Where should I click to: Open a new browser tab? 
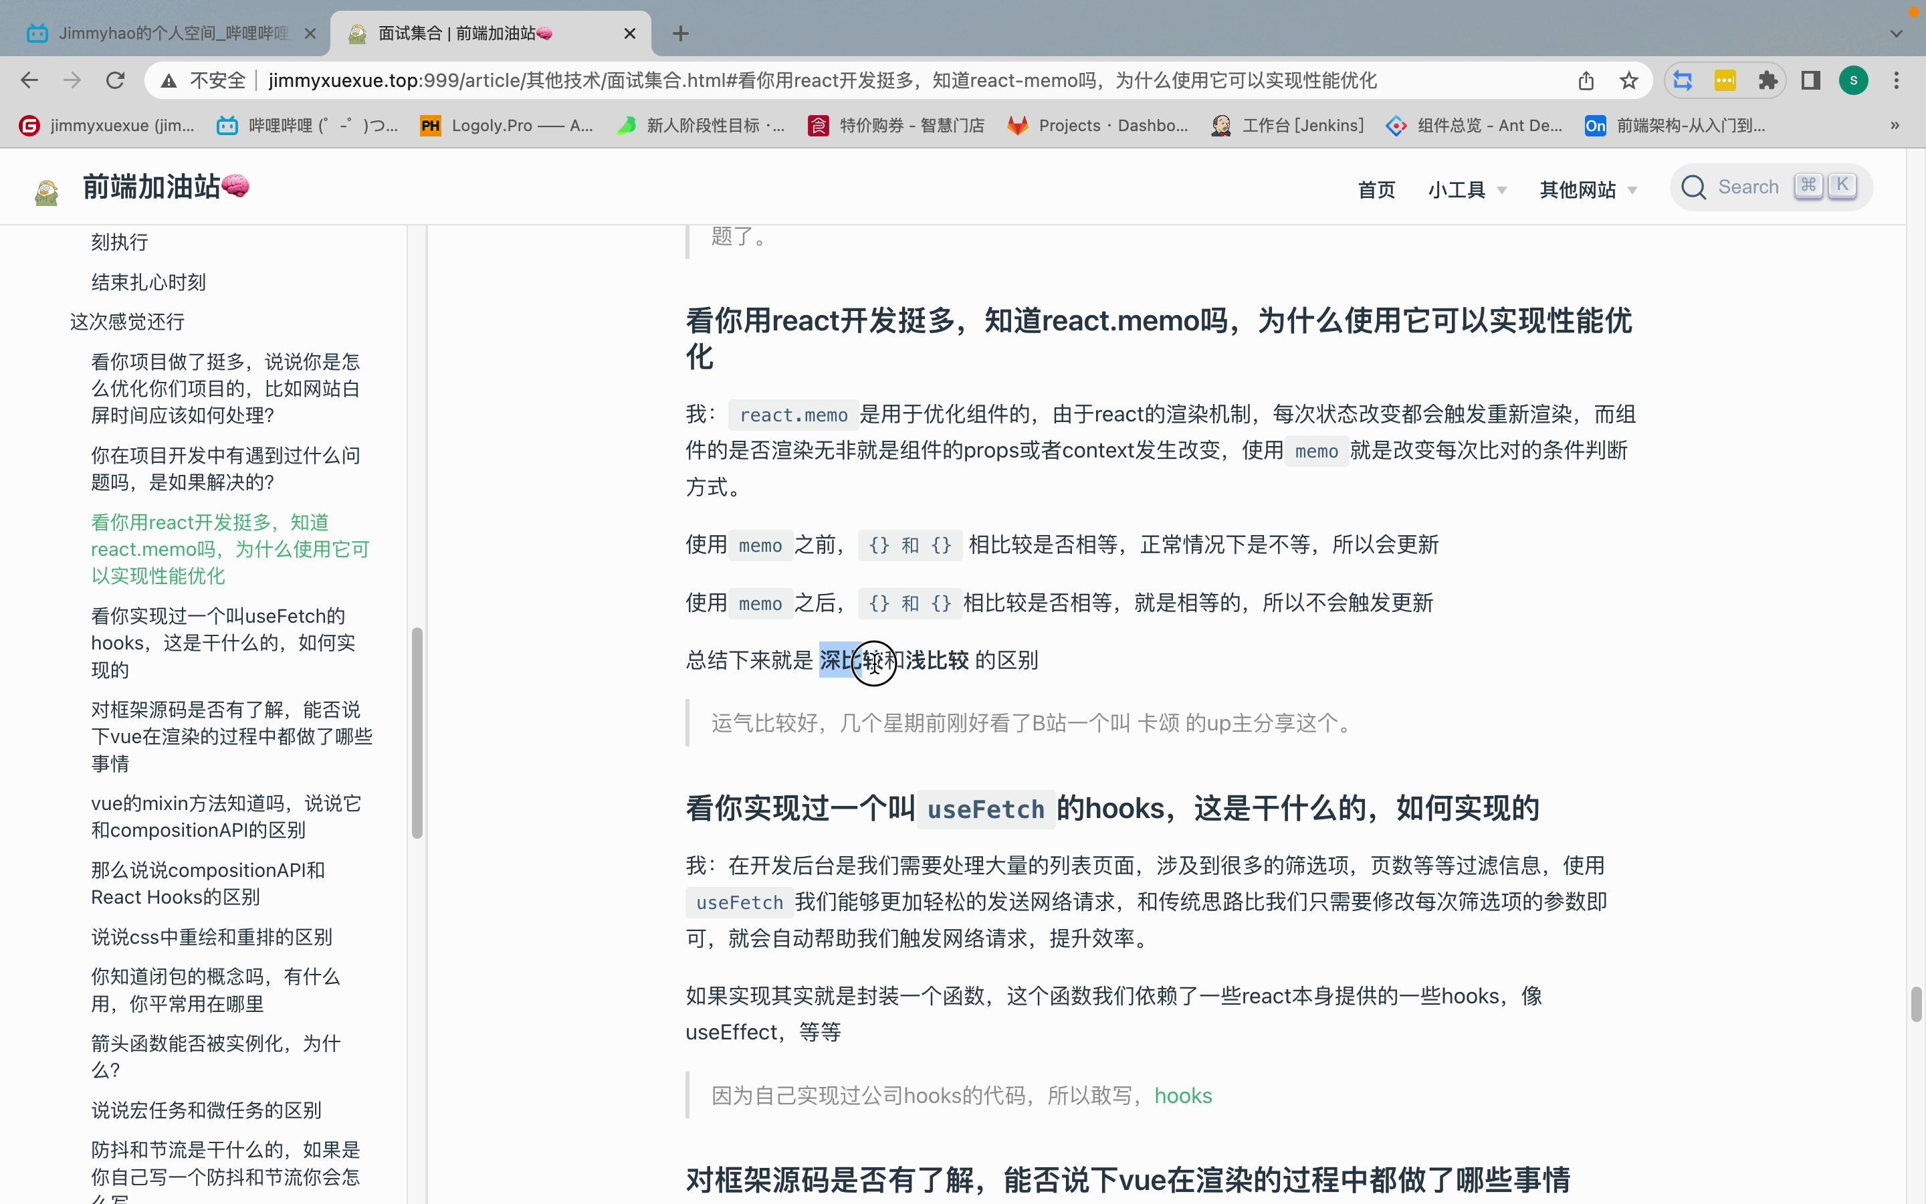point(679,33)
